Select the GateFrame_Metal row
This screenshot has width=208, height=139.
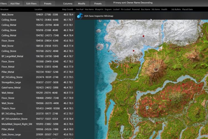click(x=37, y=88)
